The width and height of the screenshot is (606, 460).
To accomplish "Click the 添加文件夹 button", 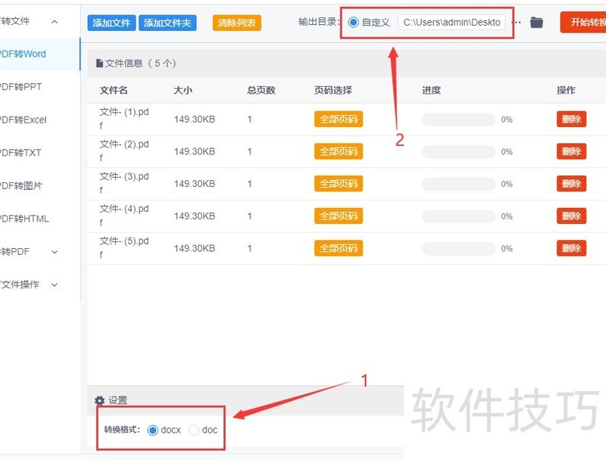I will click(167, 23).
